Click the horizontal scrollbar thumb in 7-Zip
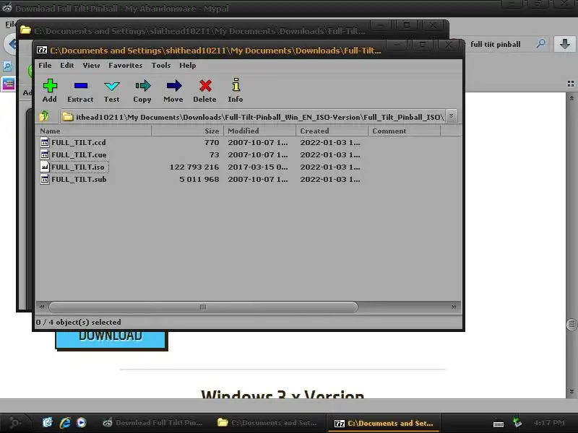The height and width of the screenshot is (433, 578). (203, 307)
